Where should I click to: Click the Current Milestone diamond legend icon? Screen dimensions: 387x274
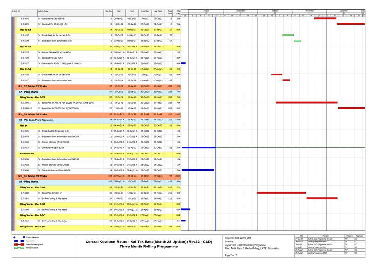[x=14, y=237]
